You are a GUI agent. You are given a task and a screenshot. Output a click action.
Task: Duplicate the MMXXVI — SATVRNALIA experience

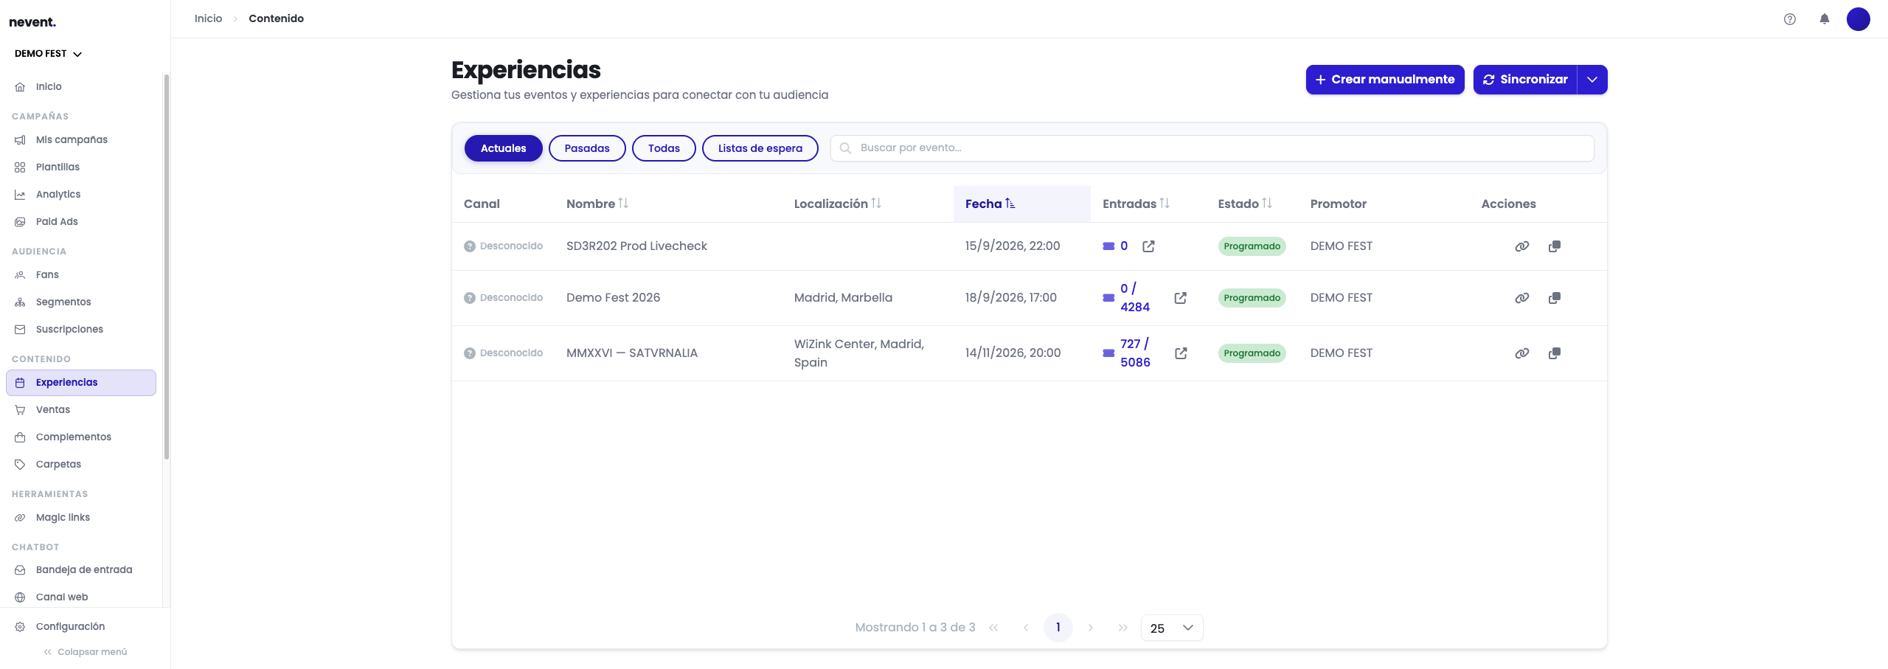(1555, 353)
